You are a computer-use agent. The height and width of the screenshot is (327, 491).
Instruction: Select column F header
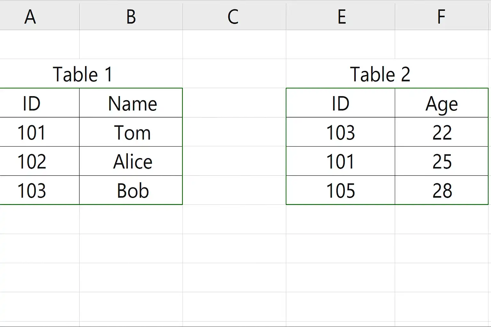pos(443,17)
